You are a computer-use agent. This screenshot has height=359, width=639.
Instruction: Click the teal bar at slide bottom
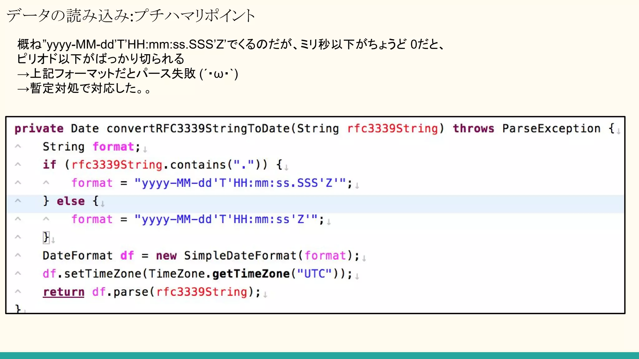[319, 355]
